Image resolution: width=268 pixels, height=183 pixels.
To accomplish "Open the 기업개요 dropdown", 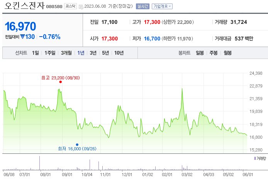I will pos(162,6).
